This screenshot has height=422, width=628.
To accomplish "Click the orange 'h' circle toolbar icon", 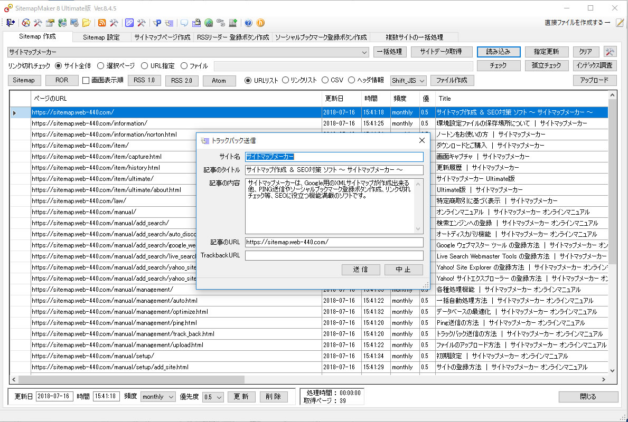I will click(x=260, y=23).
